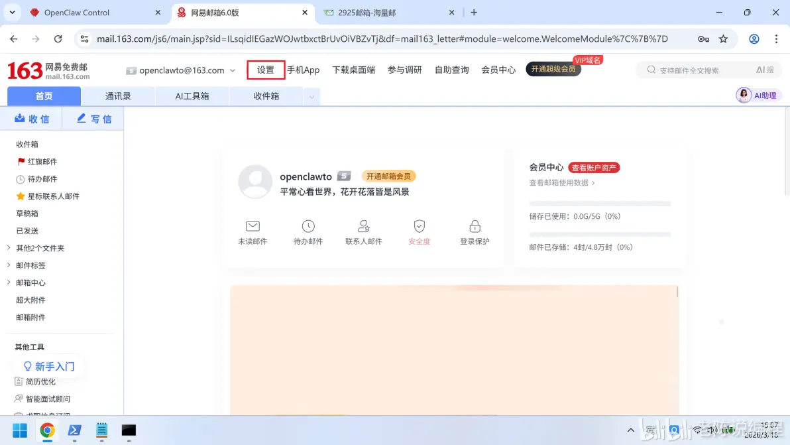Open 红旗邮件 flagged mail folder
Screen dimensions: 790x445
point(42,161)
